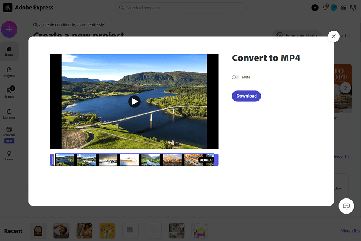Screen dimensions: 361x241
Task: Open Libraries in sidebar
Action: tap(9, 114)
